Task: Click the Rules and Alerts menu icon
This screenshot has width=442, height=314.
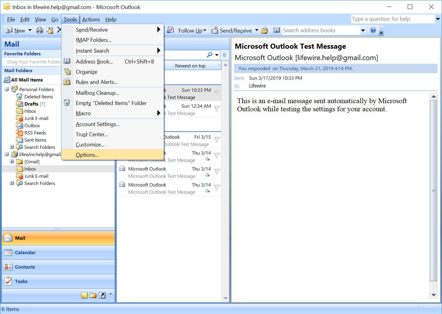Action: 67,82
